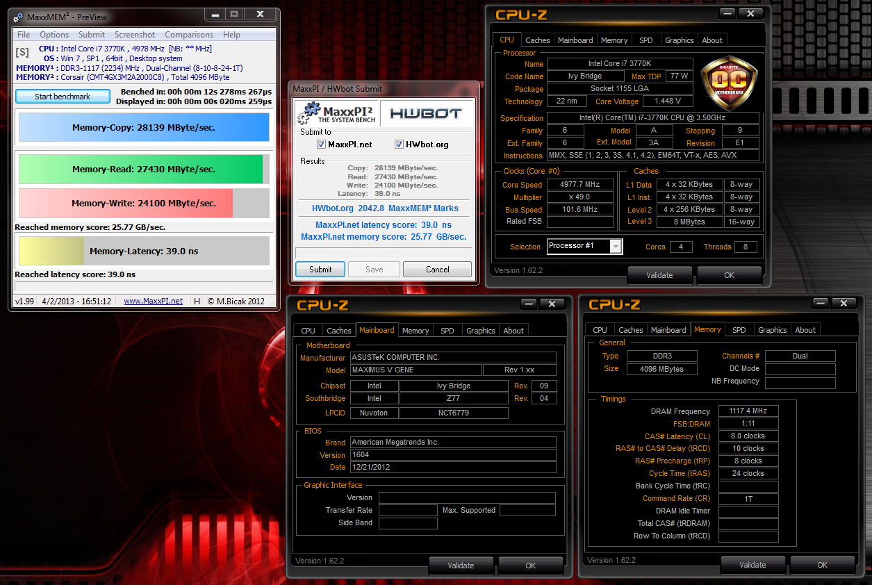872x585 pixels.
Task: Select Graphics tab in Mainboard CPU-Z window
Action: tap(481, 331)
